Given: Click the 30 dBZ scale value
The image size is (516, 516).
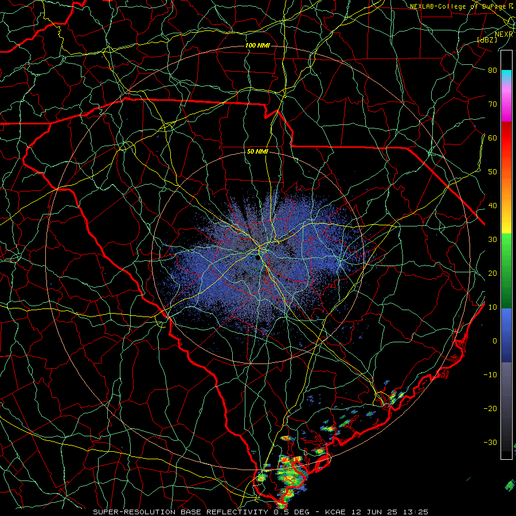Looking at the screenshot, I should pos(492,240).
